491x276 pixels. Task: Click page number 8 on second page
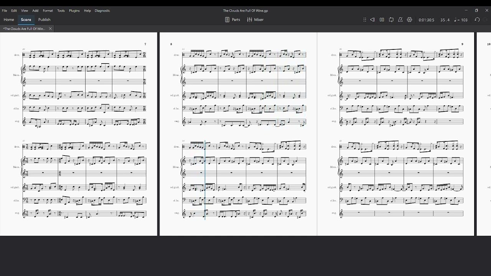171,44
